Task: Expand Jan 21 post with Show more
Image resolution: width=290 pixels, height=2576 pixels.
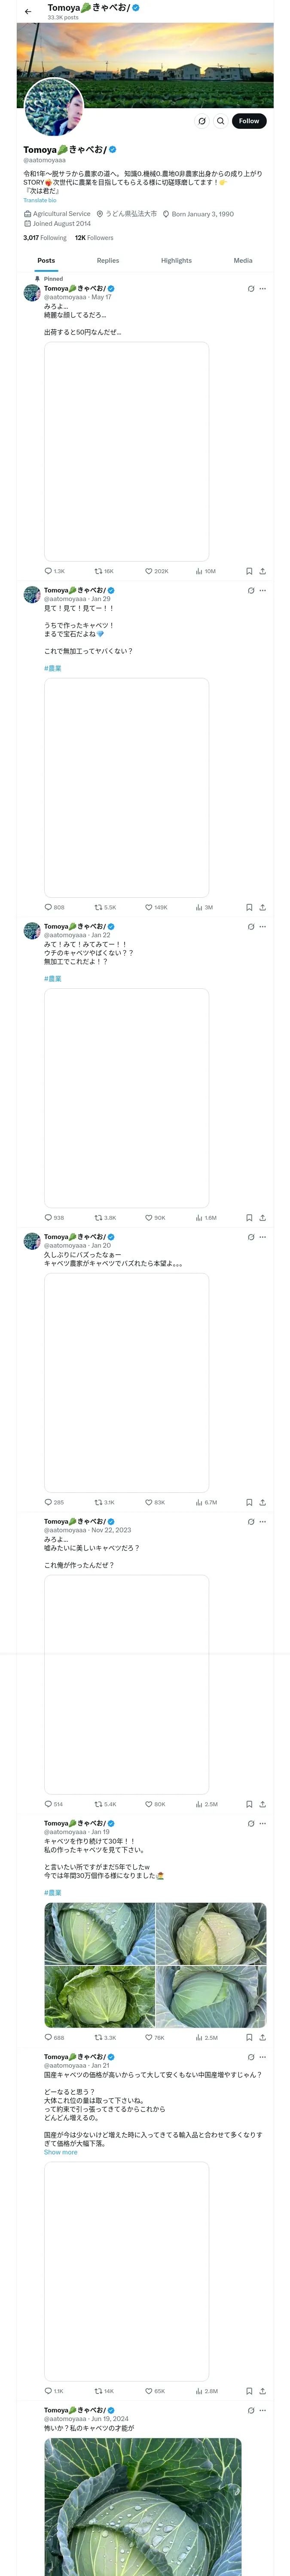Action: pyautogui.click(x=60, y=2152)
